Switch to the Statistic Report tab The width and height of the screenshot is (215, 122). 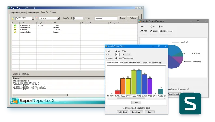click(x=33, y=13)
